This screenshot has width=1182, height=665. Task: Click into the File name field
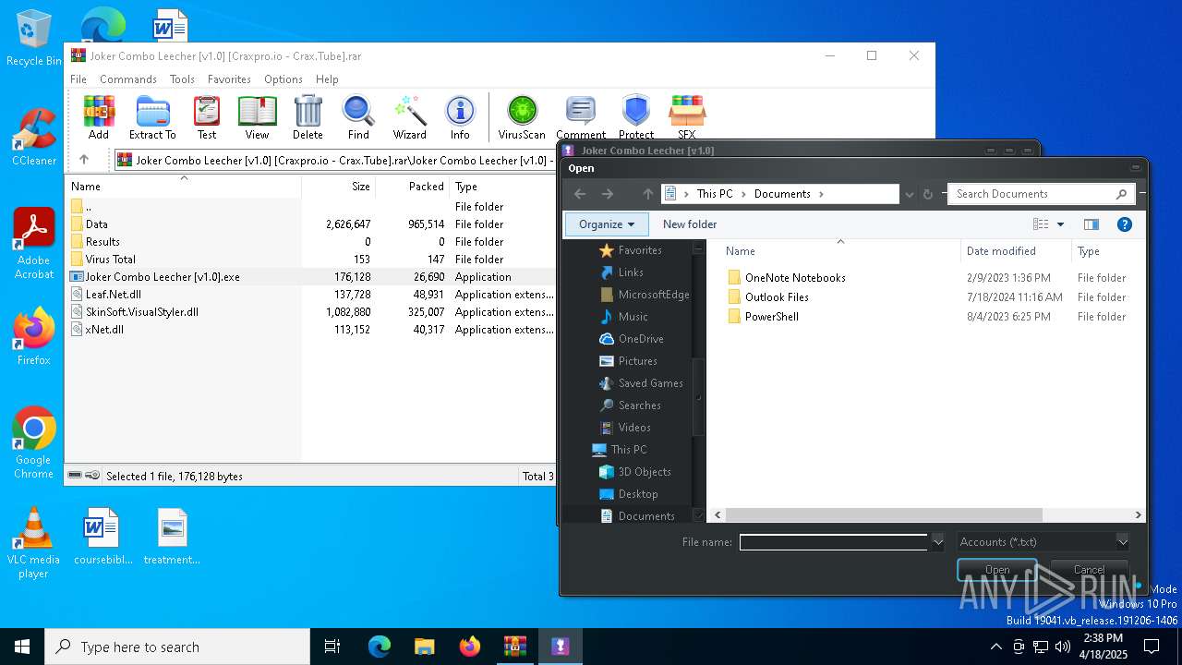pyautogui.click(x=833, y=542)
